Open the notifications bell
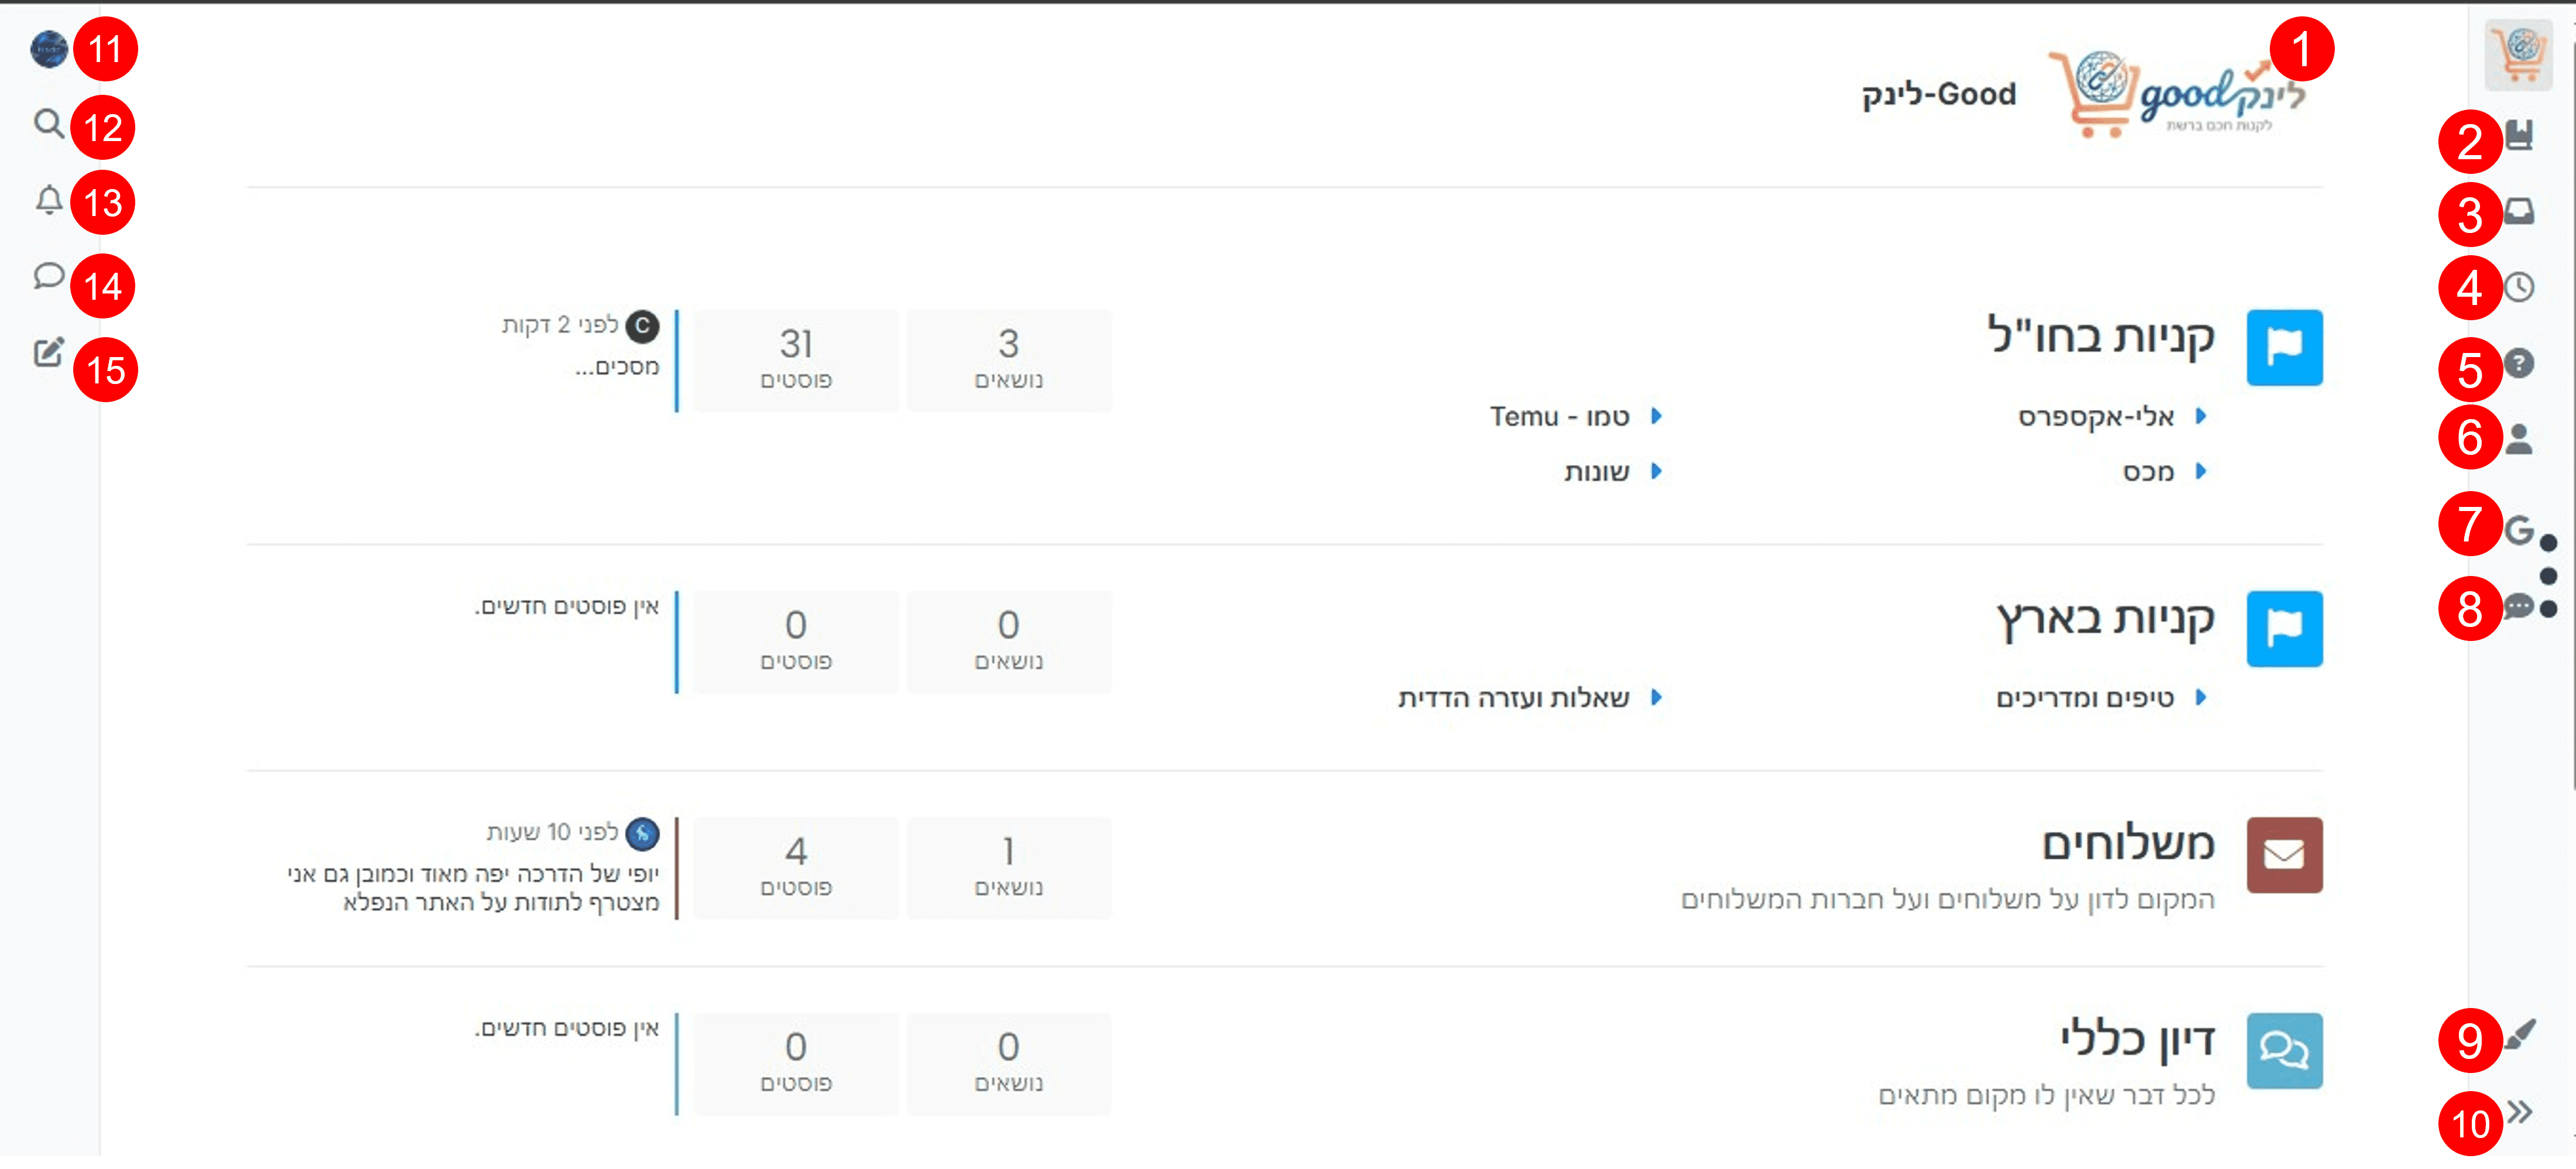The image size is (2576, 1169). coord(48,201)
